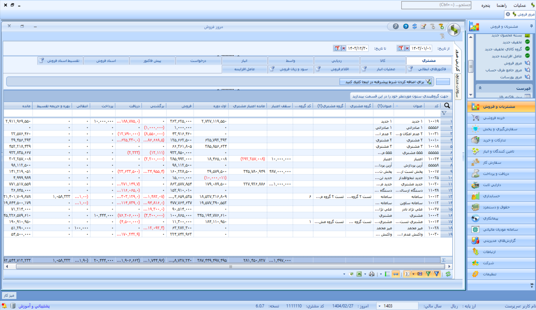Open the calendar picker for تا تاریخ
The height and width of the screenshot is (310, 536).
[x=337, y=48]
